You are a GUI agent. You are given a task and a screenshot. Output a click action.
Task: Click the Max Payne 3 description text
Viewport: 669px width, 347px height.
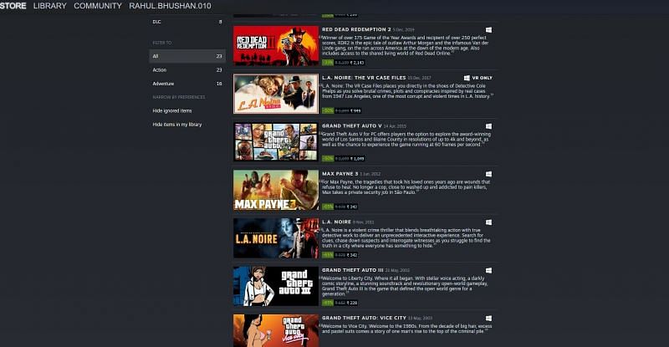pyautogui.click(x=406, y=187)
